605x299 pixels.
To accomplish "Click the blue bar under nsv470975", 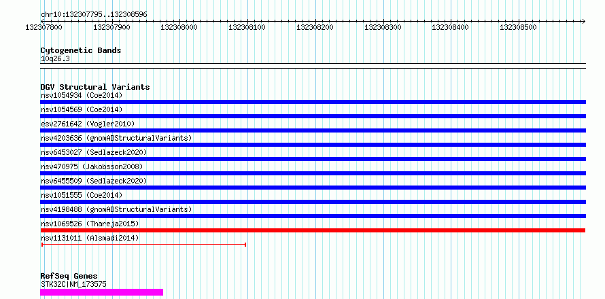I will (313, 173).
